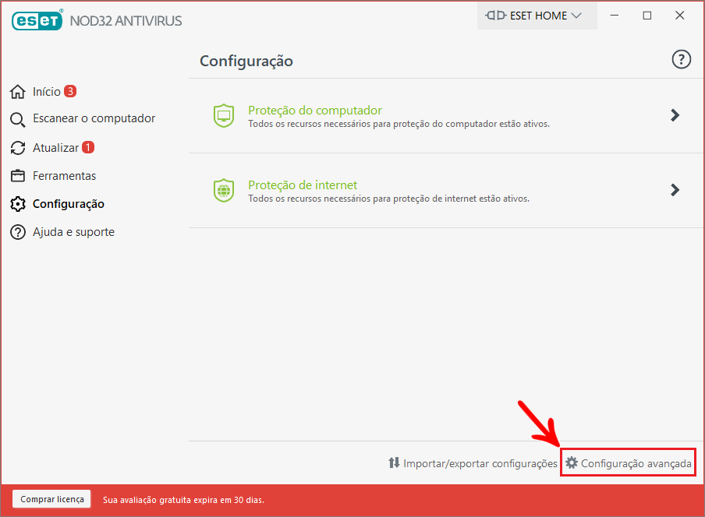
Task: Click the computer protection status description
Action: pos(399,125)
